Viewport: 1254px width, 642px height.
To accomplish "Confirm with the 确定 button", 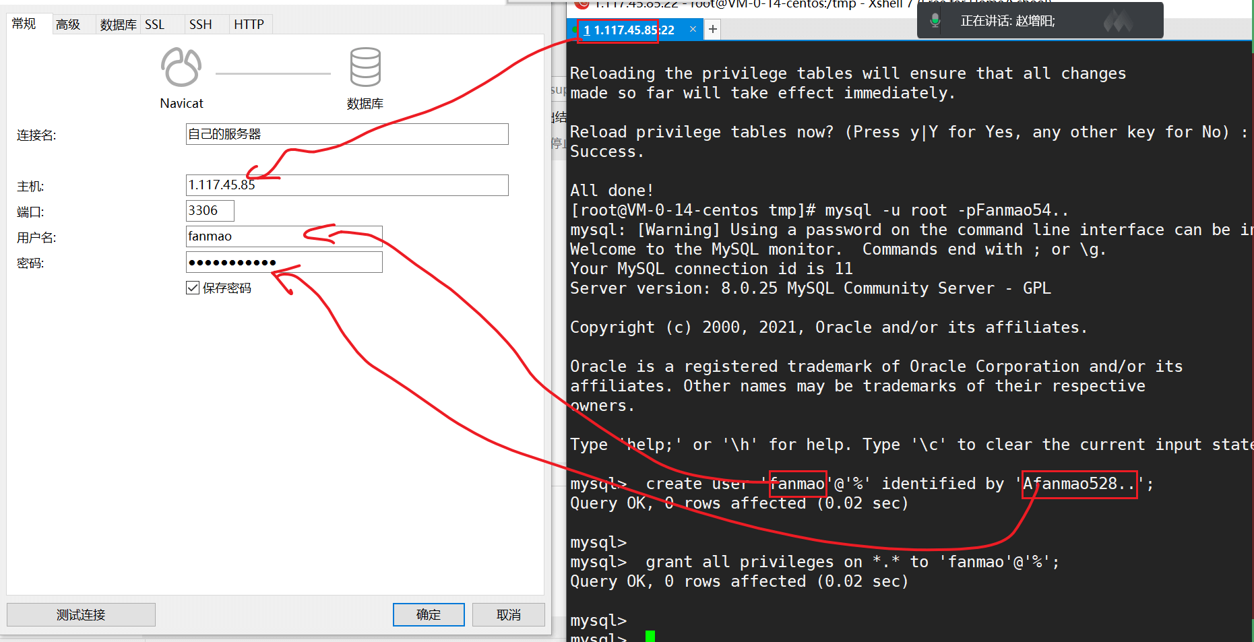I will click(x=429, y=614).
